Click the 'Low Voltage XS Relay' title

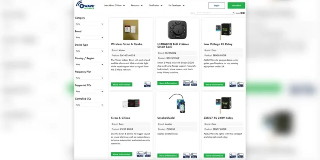tap(218, 44)
